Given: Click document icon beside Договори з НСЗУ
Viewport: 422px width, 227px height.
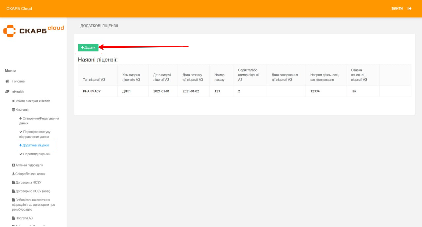Looking at the screenshot, I should tap(13, 183).
